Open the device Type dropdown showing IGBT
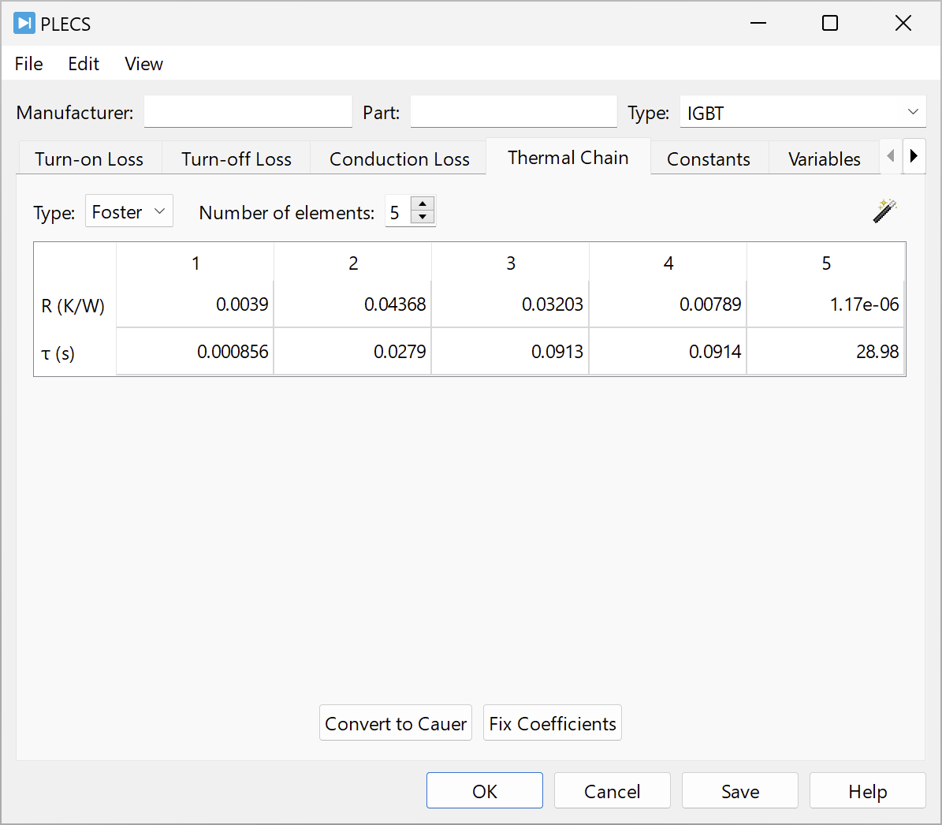The image size is (942, 825). [802, 113]
